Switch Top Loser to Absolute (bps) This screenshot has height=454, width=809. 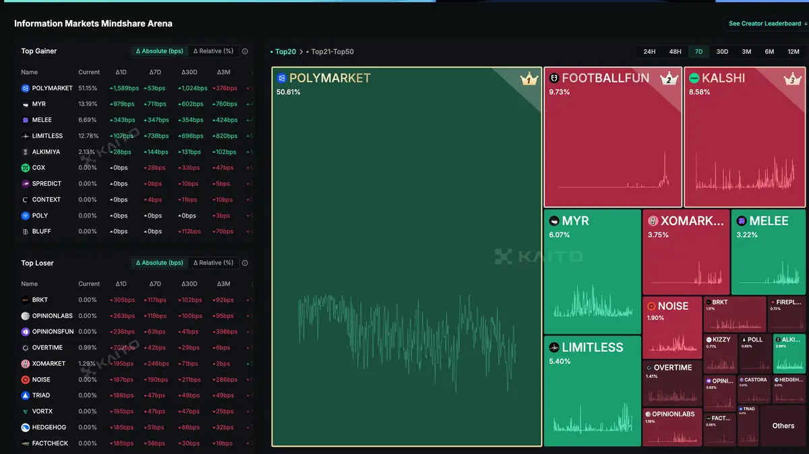click(159, 263)
